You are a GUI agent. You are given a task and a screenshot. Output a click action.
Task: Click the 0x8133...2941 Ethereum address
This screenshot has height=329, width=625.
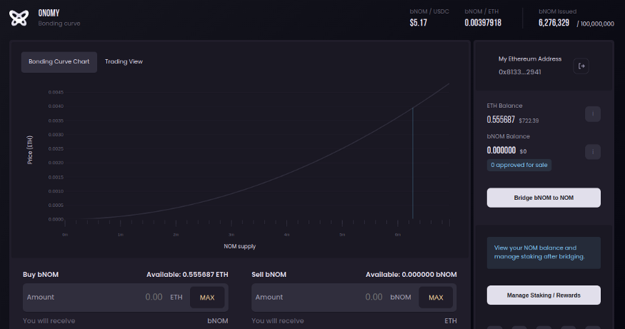(x=519, y=72)
